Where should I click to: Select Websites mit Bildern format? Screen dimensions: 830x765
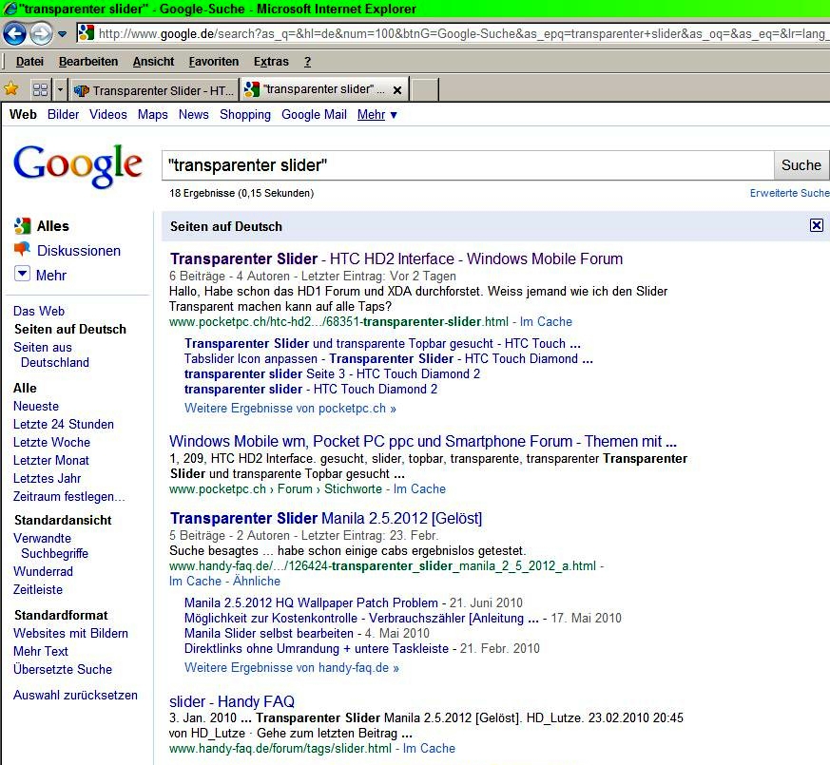[70, 633]
